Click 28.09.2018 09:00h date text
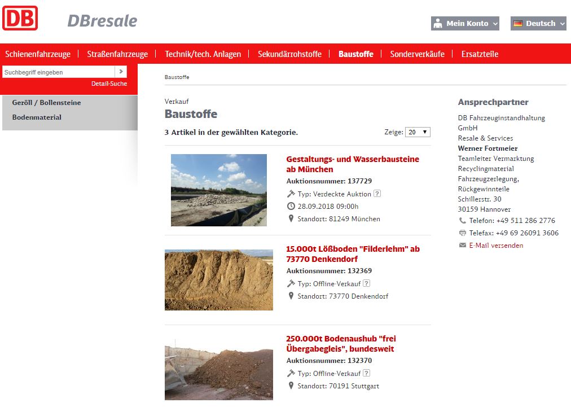The width and height of the screenshot is (571, 407). [x=328, y=206]
